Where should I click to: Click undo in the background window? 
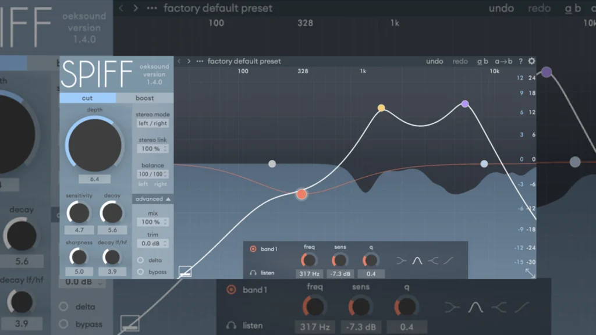501,8
